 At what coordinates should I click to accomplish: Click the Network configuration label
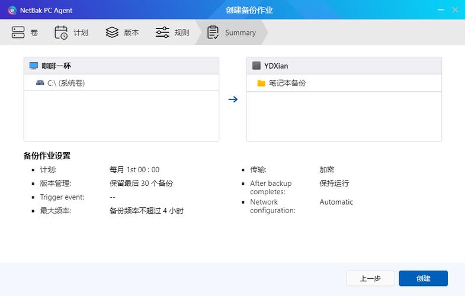click(x=272, y=206)
